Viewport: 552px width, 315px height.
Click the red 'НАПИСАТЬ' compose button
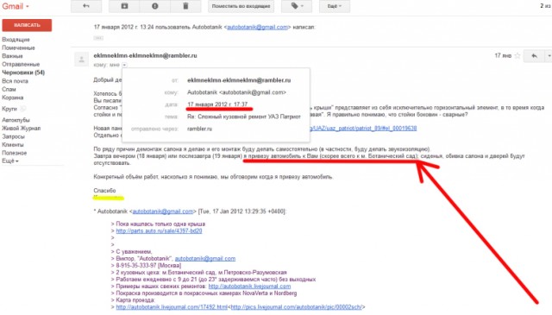click(x=27, y=25)
